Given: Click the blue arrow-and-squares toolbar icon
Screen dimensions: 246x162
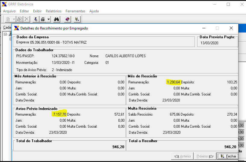Looking at the screenshot, I should click(36, 19).
